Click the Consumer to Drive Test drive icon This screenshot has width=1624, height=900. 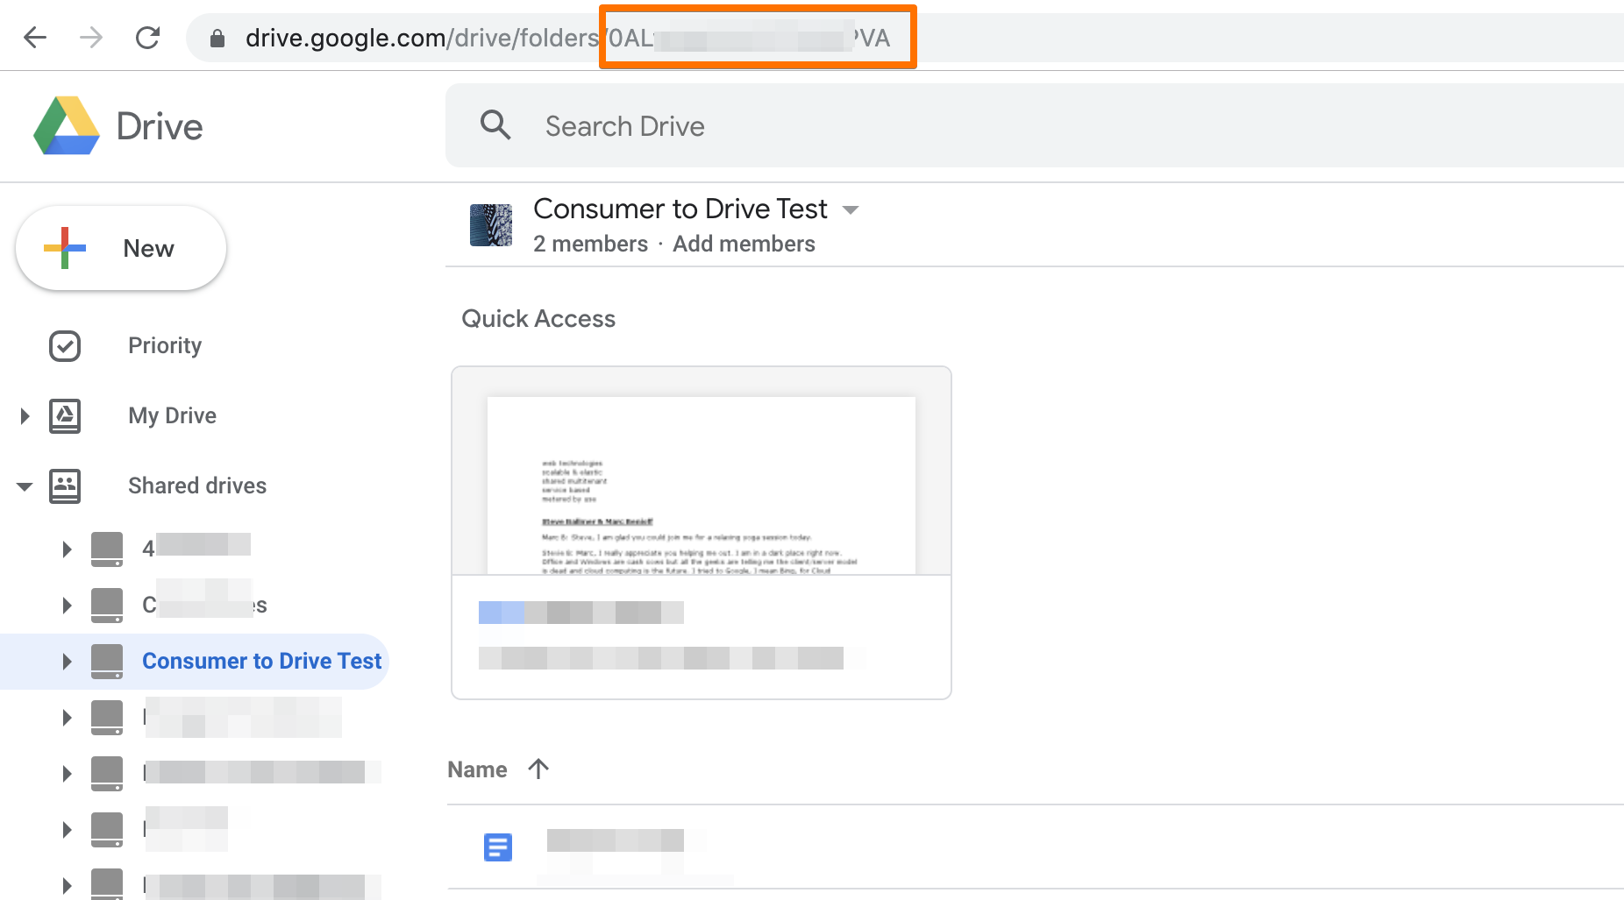pyautogui.click(x=107, y=662)
